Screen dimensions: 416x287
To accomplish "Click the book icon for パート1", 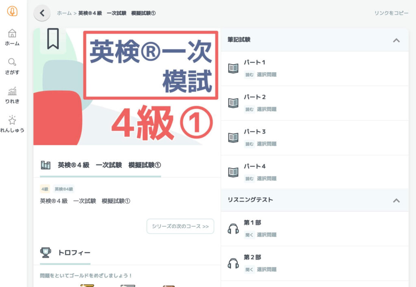I will pyautogui.click(x=233, y=68).
